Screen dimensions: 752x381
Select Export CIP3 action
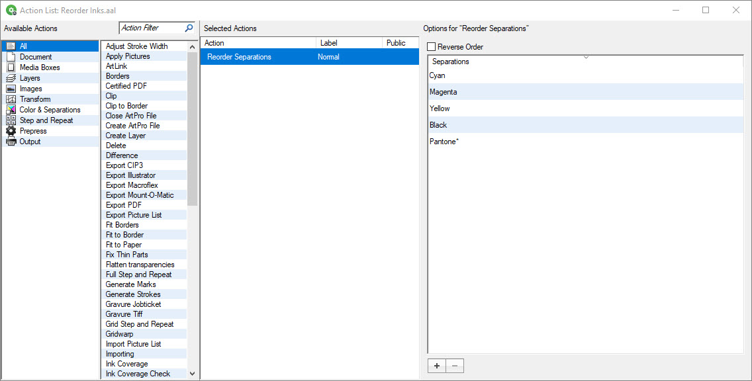coord(144,165)
